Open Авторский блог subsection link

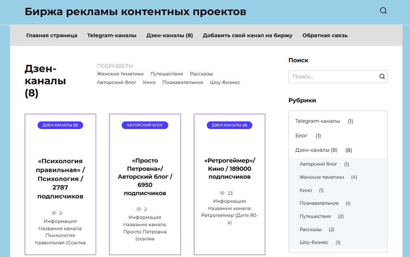pos(117,82)
